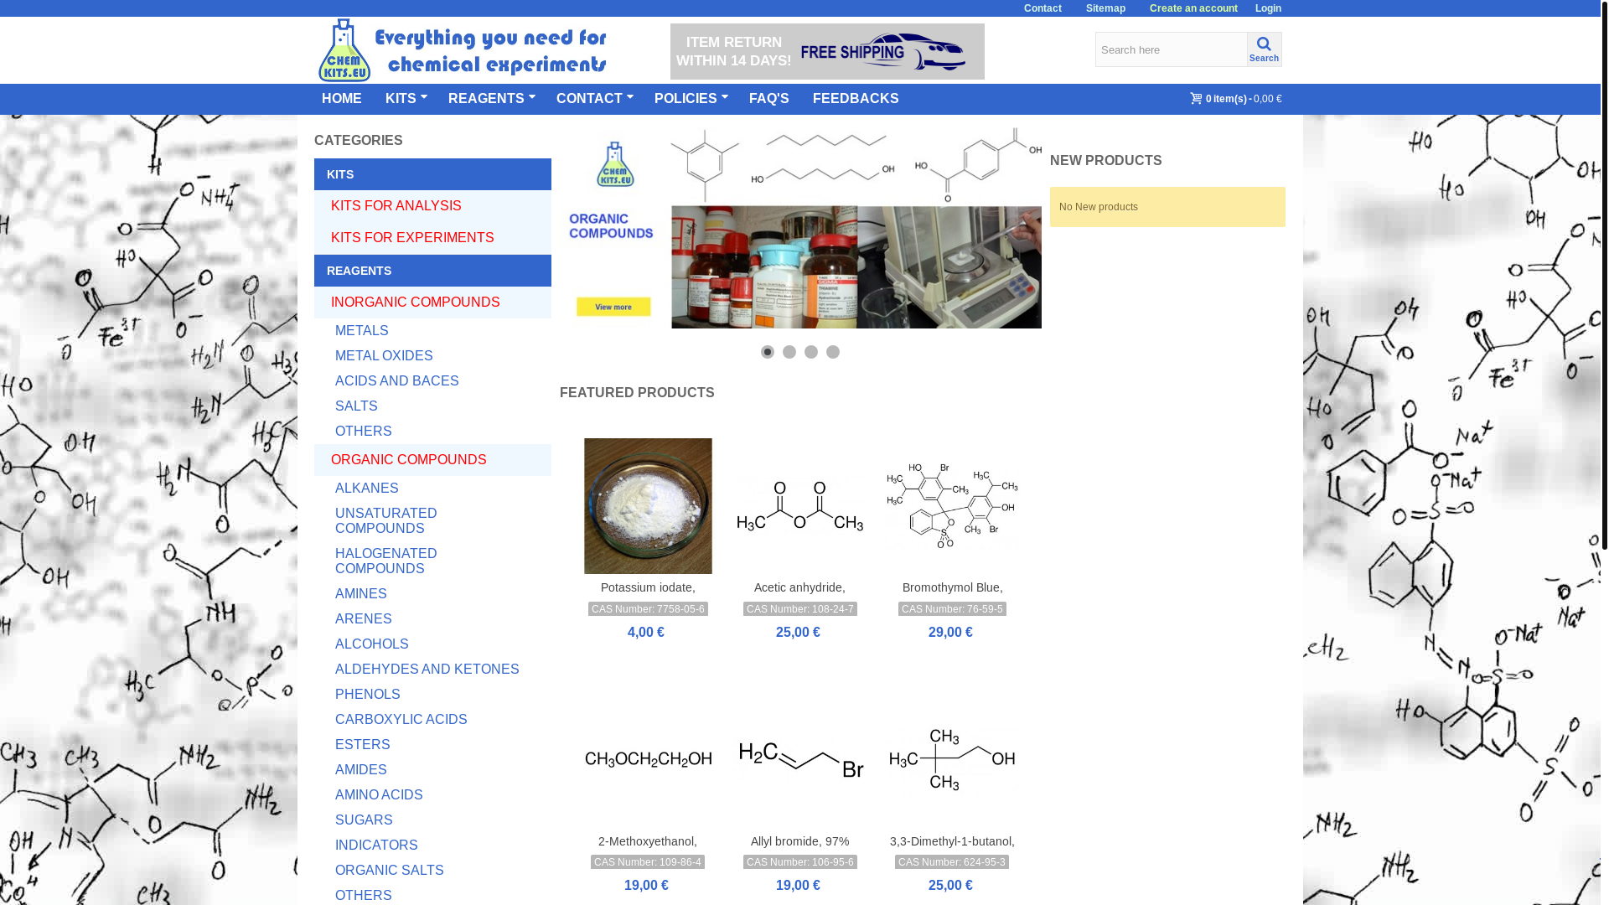1609x905 pixels.
Task: Click Acetic anhydride product title
Action: click(x=799, y=587)
